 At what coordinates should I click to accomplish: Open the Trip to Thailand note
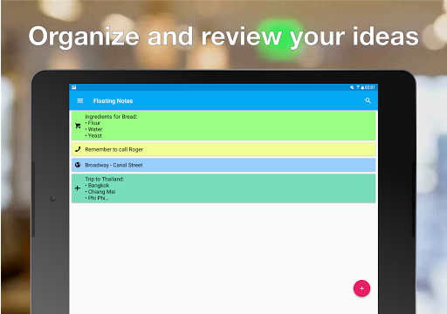tap(223, 188)
